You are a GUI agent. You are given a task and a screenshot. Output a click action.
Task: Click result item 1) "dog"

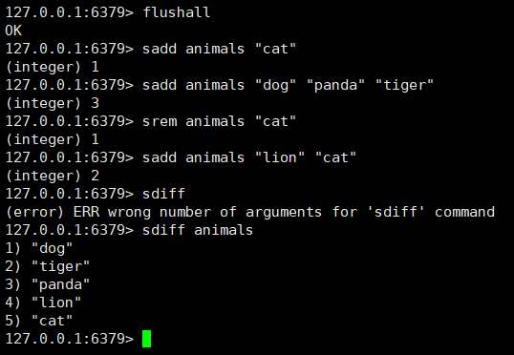(38, 248)
